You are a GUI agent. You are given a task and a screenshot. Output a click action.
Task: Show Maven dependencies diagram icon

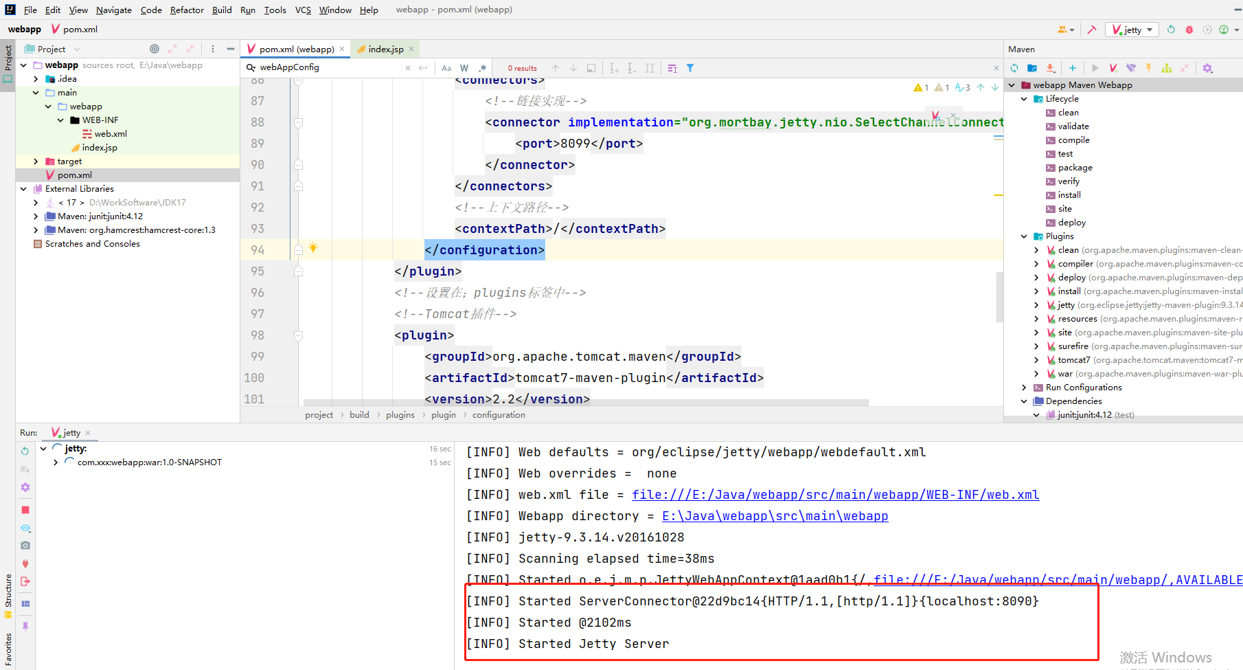click(x=1167, y=68)
